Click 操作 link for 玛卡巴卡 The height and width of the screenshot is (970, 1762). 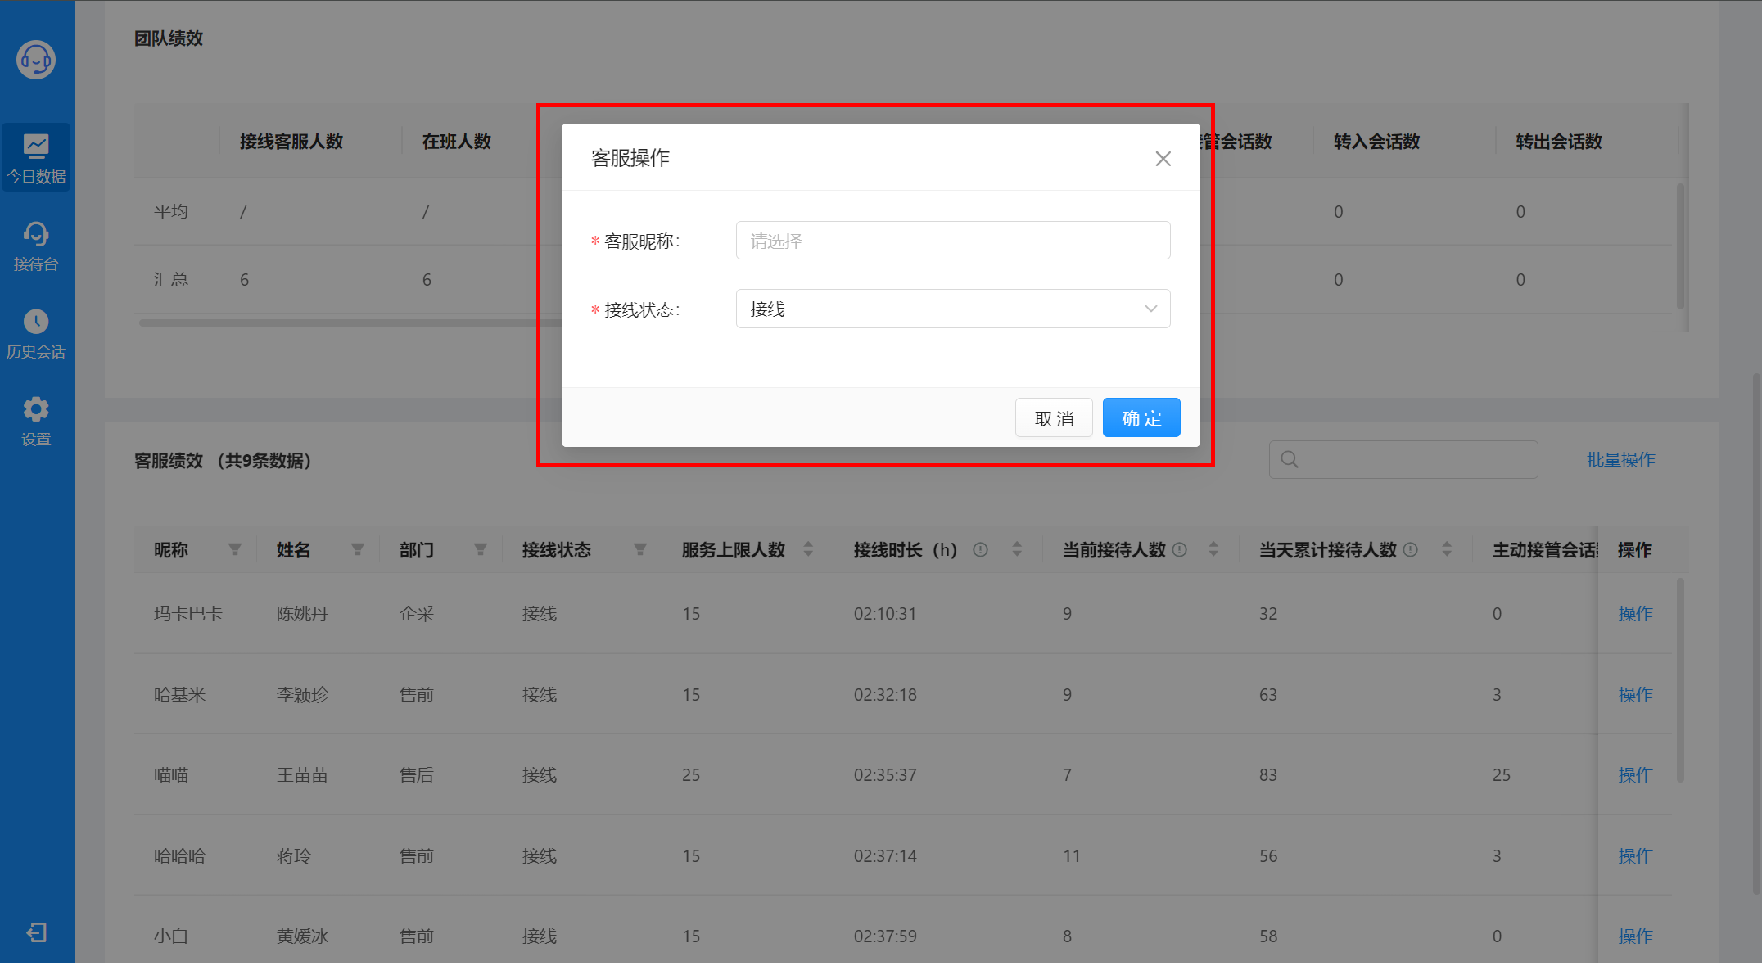coord(1635,614)
